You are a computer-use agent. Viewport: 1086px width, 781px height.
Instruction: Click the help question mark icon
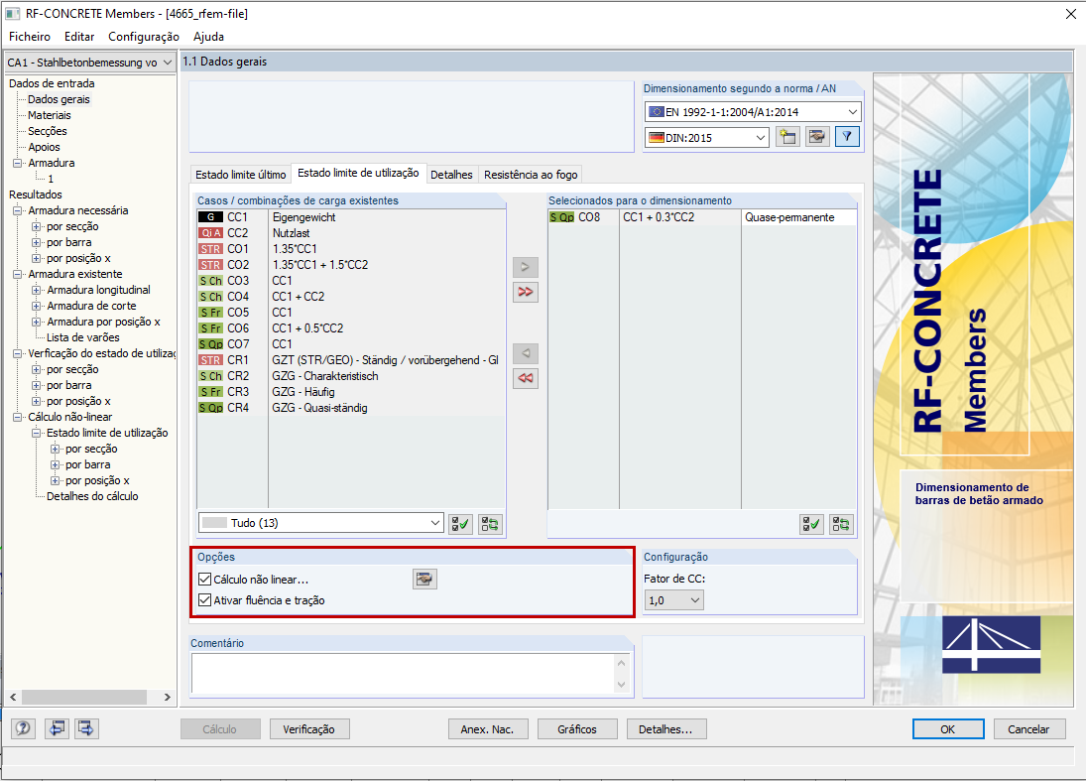22,728
